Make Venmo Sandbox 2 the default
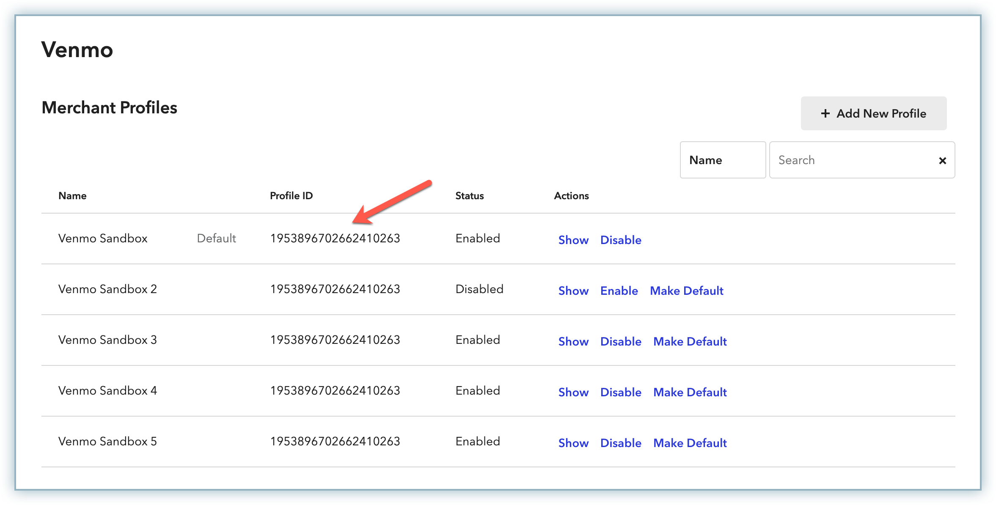Image resolution: width=996 pixels, height=505 pixels. 686,291
